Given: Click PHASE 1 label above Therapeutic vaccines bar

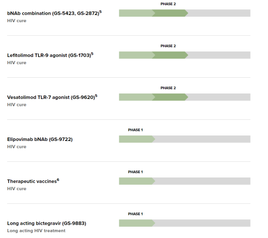Looking at the screenshot, I should pyautogui.click(x=136, y=172).
